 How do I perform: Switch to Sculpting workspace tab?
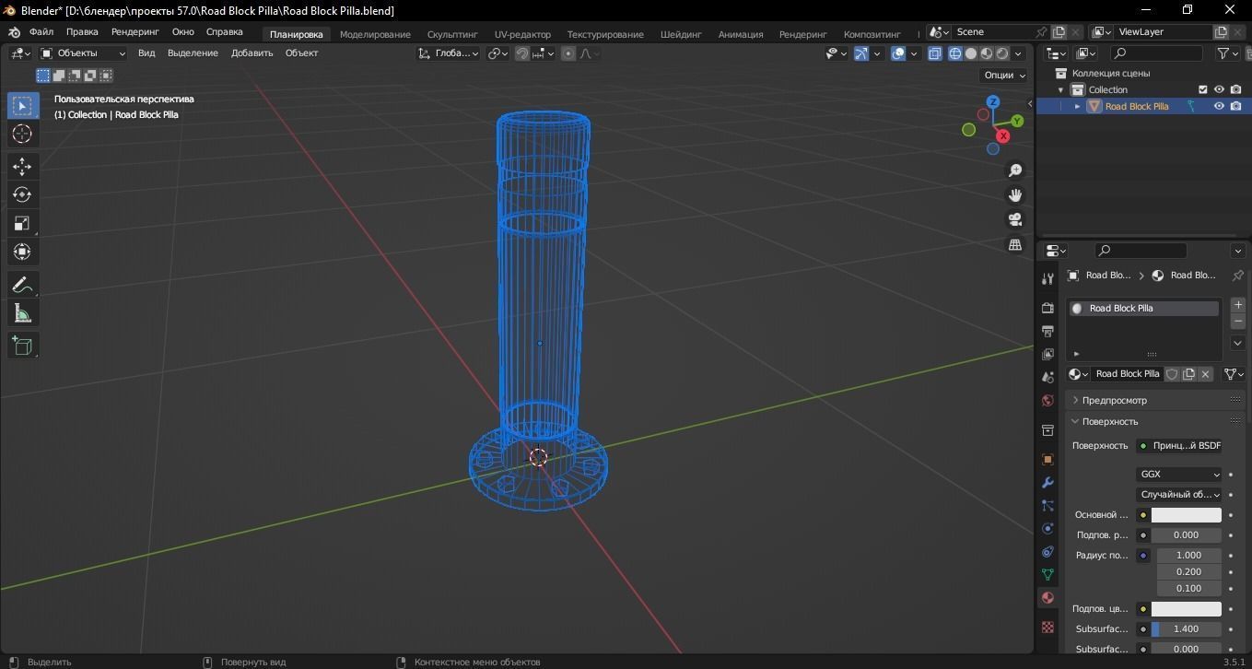pos(452,34)
